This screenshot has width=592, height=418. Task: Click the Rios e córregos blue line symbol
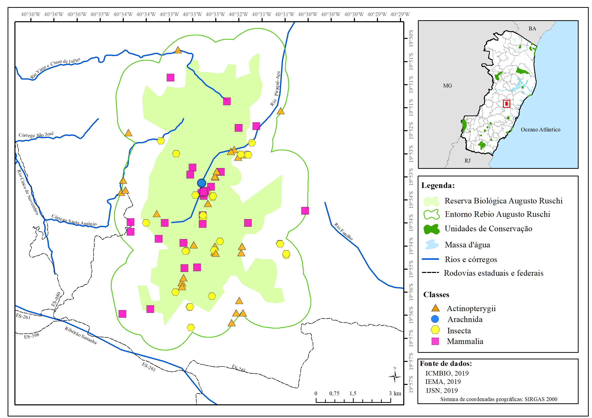click(430, 259)
